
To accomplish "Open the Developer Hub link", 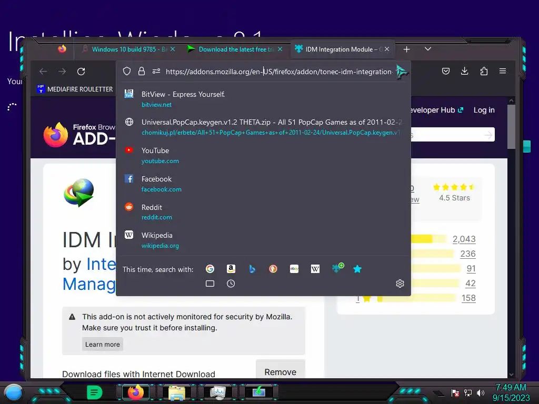I will [x=437, y=110].
